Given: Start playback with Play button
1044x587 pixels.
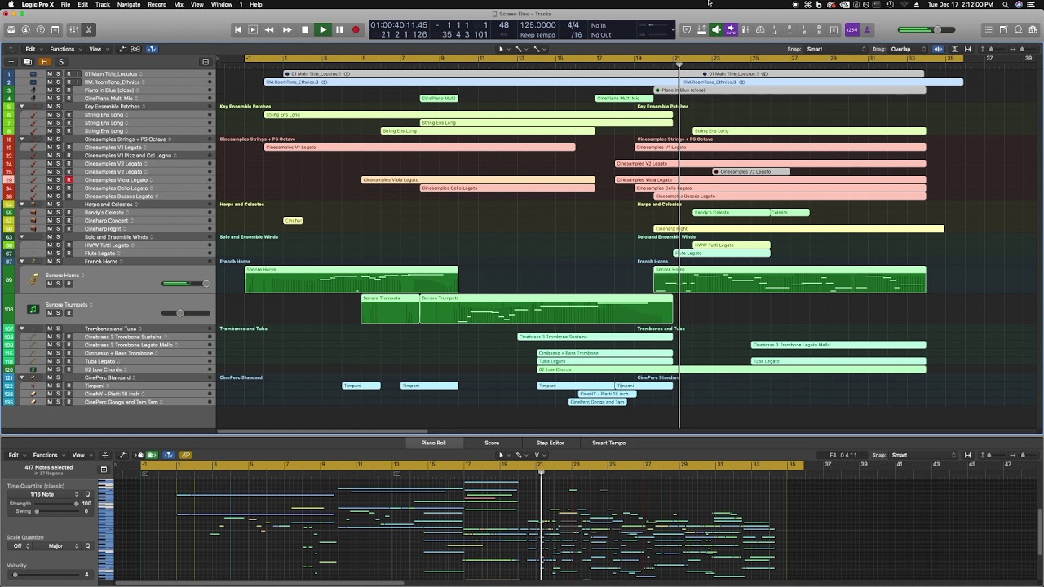Looking at the screenshot, I should click(322, 29).
